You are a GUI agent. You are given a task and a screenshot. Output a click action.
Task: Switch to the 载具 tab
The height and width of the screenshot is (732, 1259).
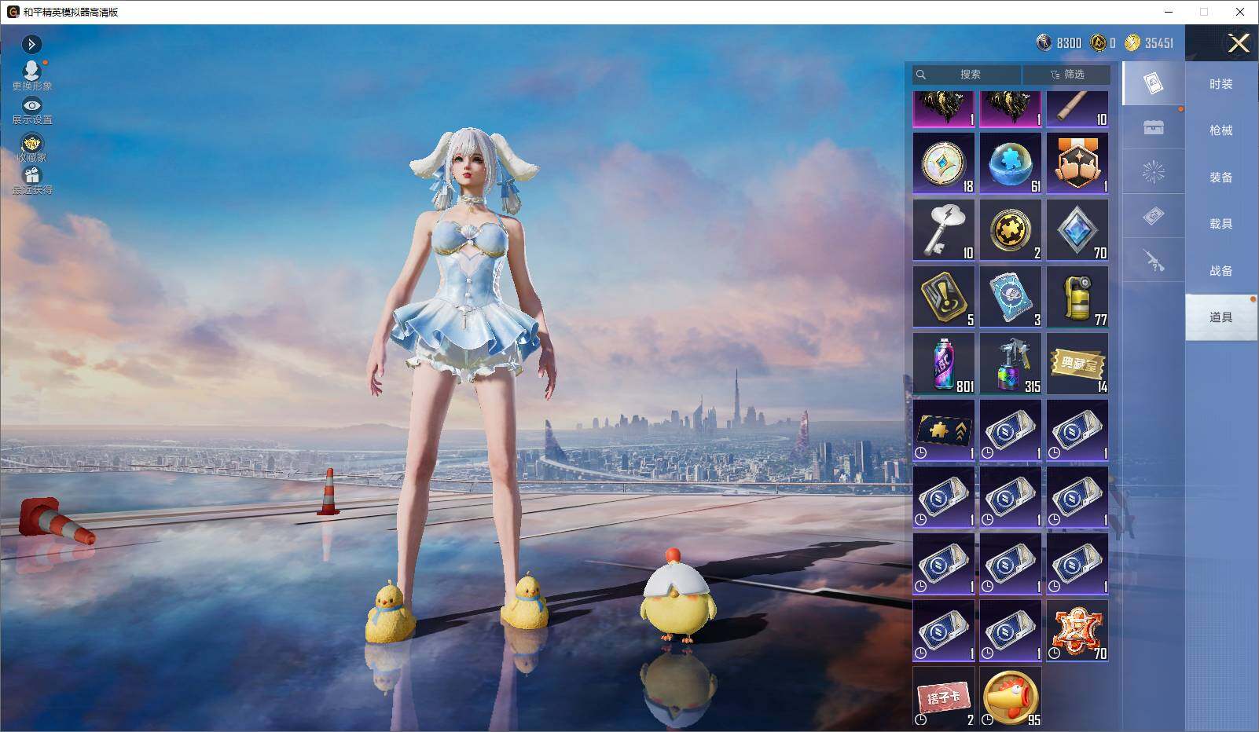(1220, 224)
